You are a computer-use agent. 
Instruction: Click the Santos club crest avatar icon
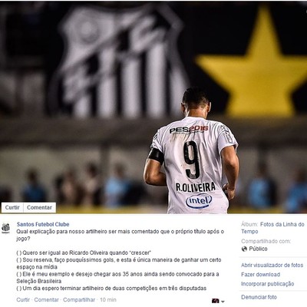5,228
